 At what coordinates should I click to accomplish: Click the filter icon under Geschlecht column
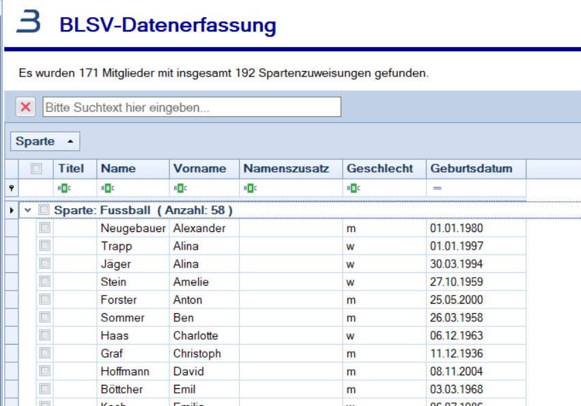353,188
